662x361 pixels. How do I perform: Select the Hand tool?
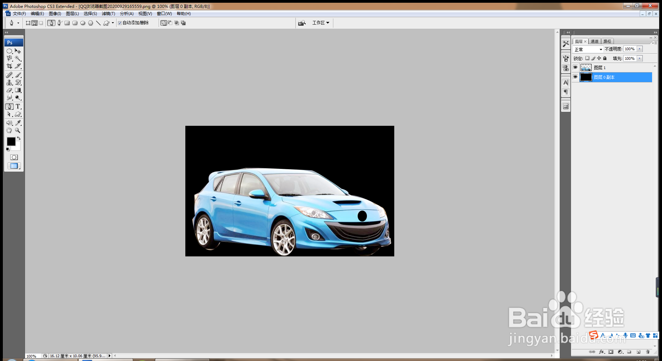tap(9, 131)
